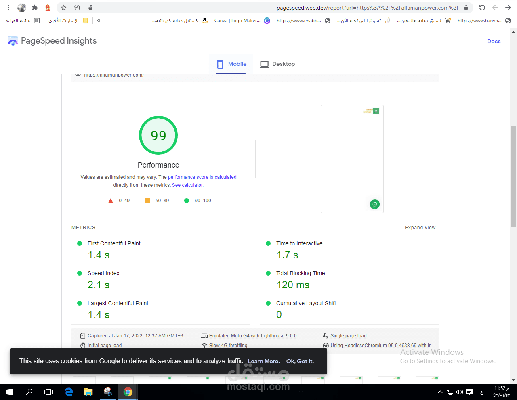Click the First Contentful Paint metric label

tap(114, 243)
